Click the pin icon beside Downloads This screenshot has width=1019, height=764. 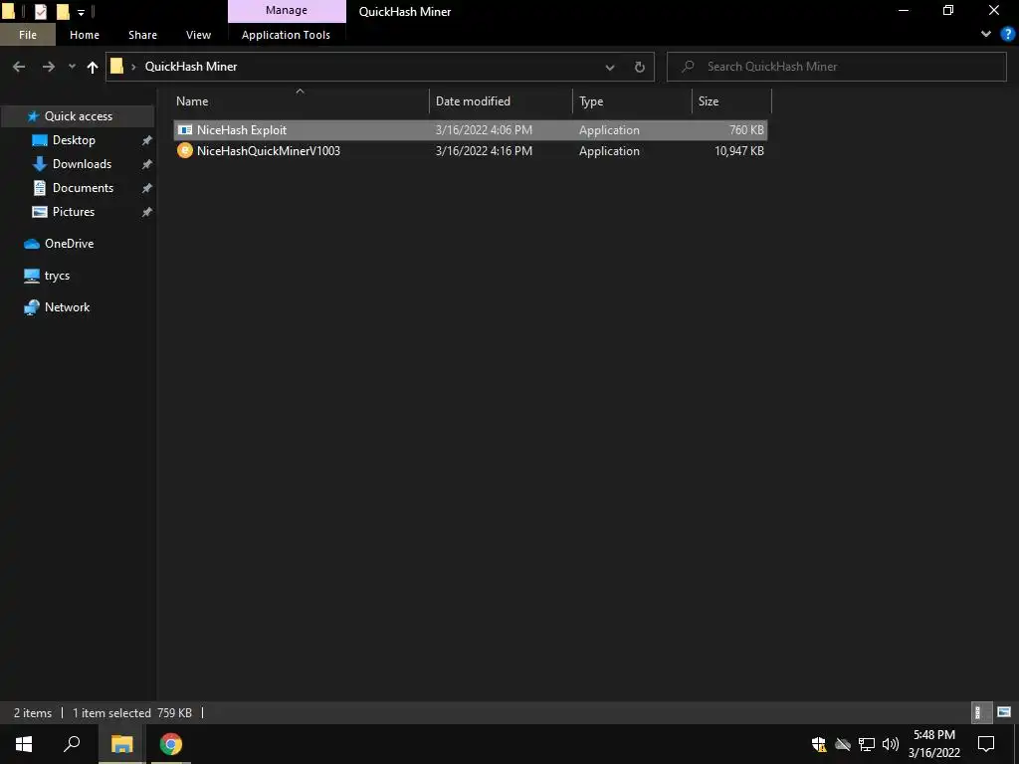coord(147,164)
